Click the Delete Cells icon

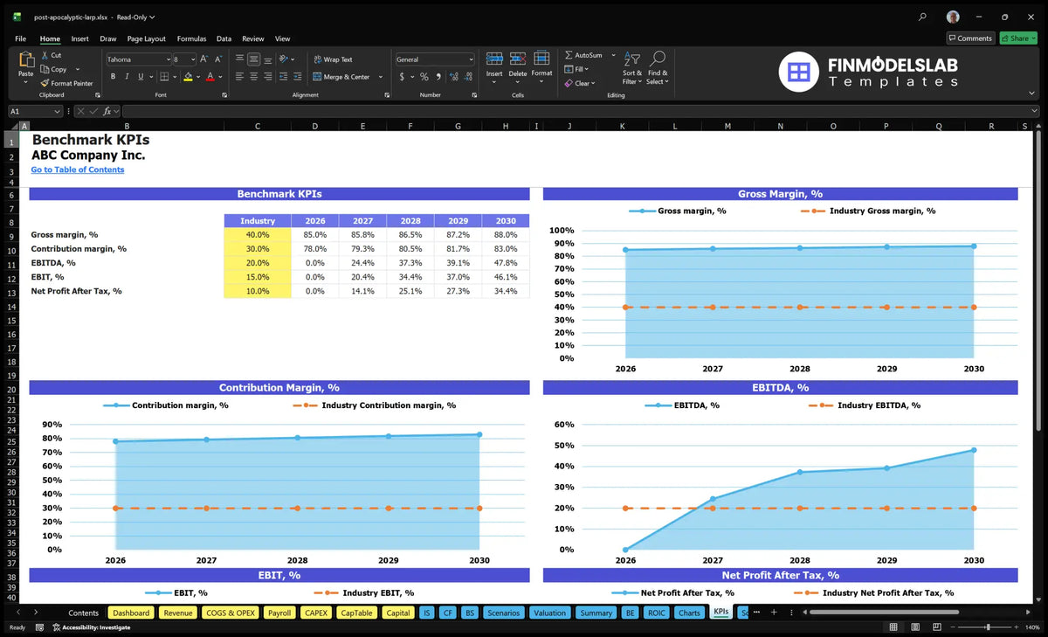518,59
